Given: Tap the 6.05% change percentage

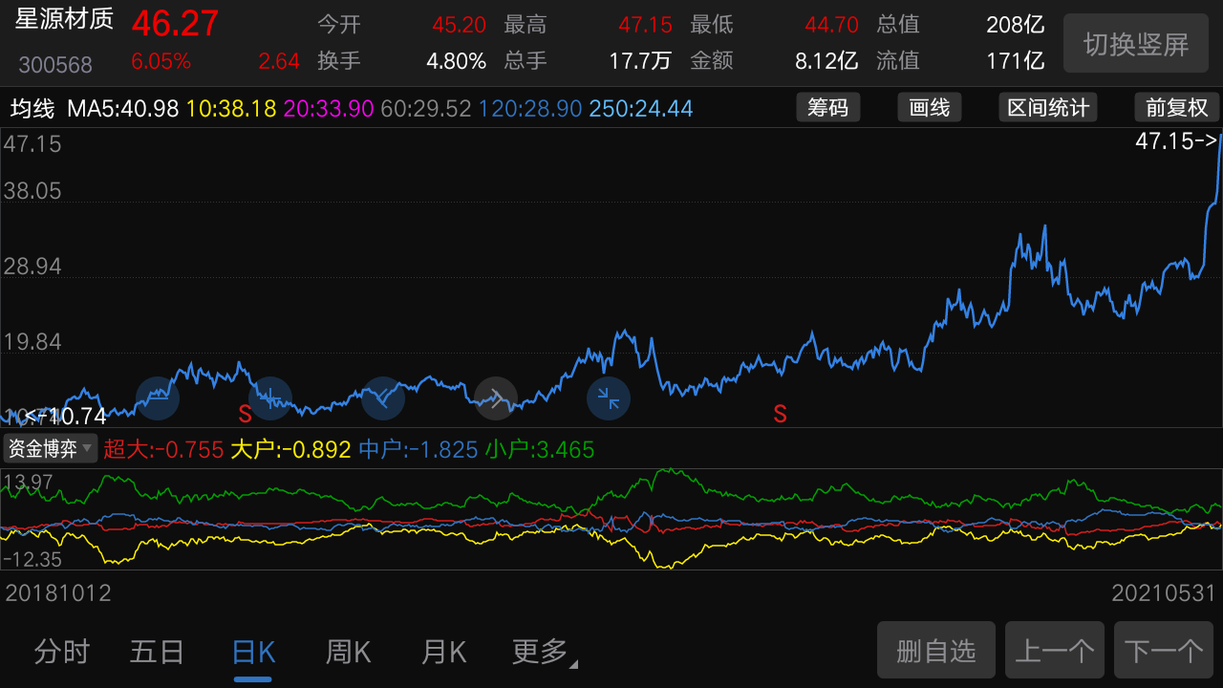Looking at the screenshot, I should point(161,61).
